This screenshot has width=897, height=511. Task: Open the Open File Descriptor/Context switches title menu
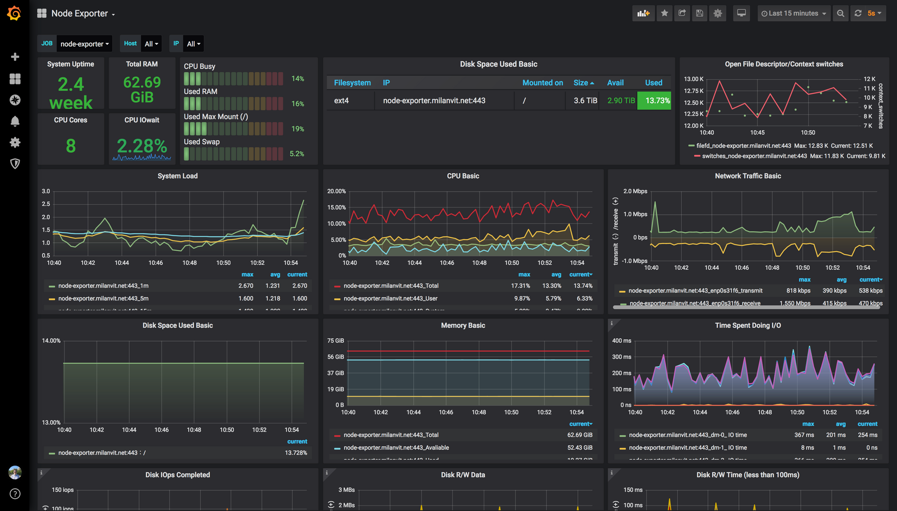(x=784, y=64)
